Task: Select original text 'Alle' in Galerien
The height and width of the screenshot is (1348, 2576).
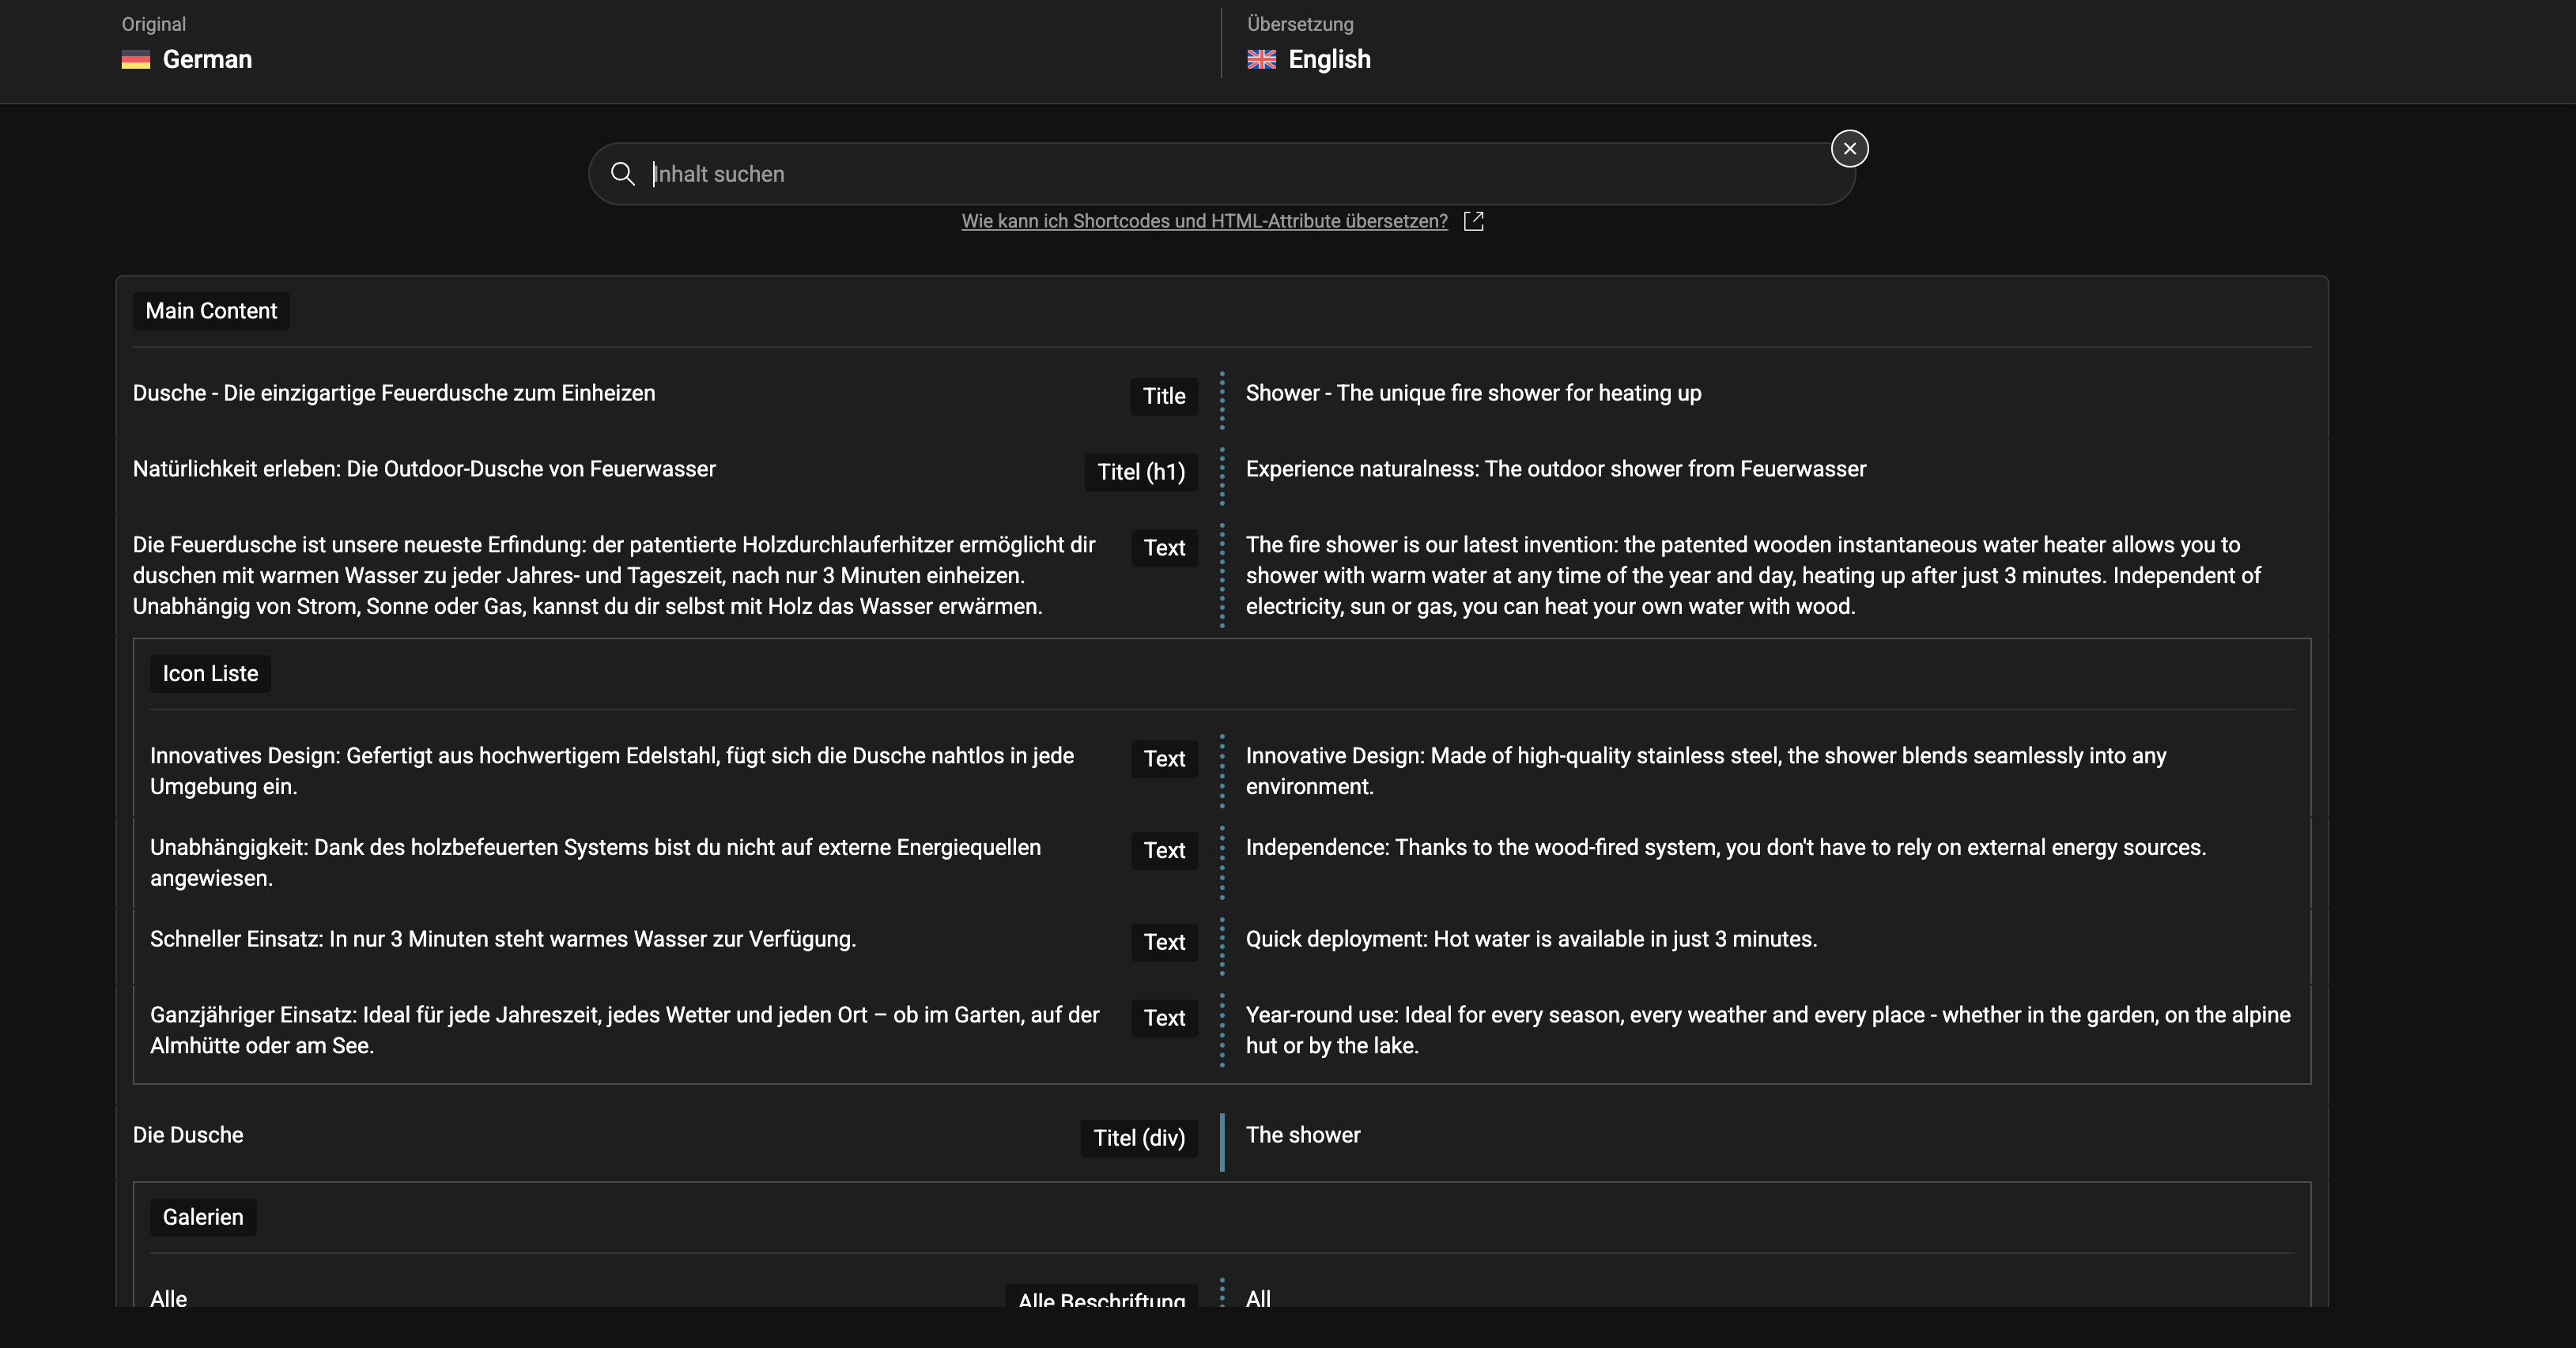Action: 168,1298
